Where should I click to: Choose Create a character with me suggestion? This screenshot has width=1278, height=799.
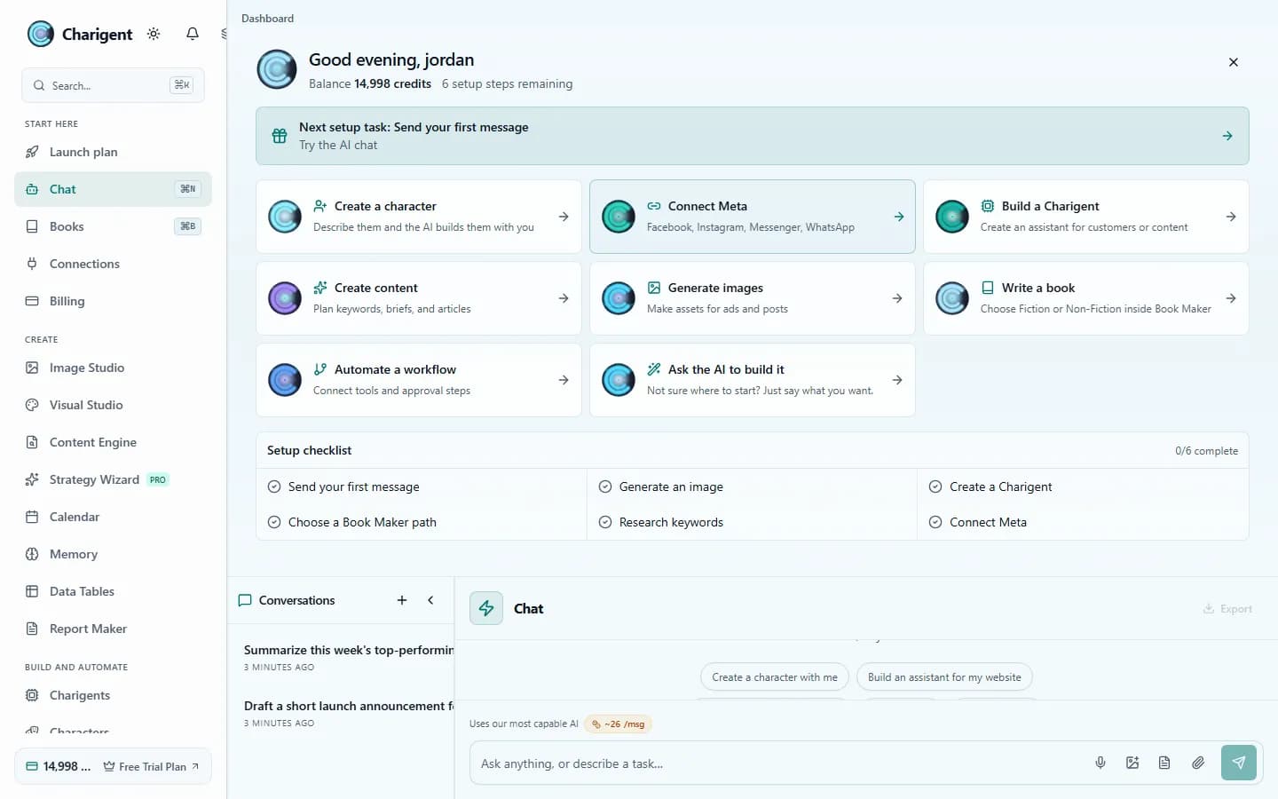775,677
